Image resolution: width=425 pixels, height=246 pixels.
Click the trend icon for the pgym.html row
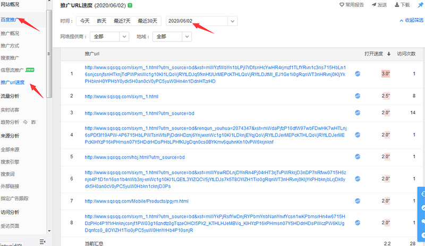click(x=358, y=201)
